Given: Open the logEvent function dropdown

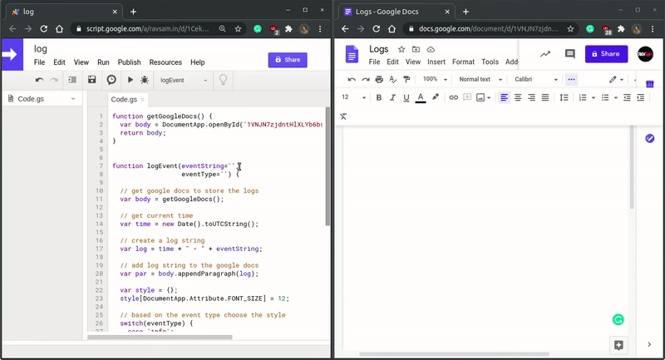Looking at the screenshot, I should pos(183,80).
